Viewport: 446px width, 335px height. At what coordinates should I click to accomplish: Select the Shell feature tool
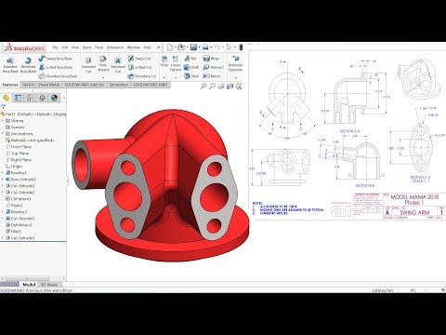191,76
